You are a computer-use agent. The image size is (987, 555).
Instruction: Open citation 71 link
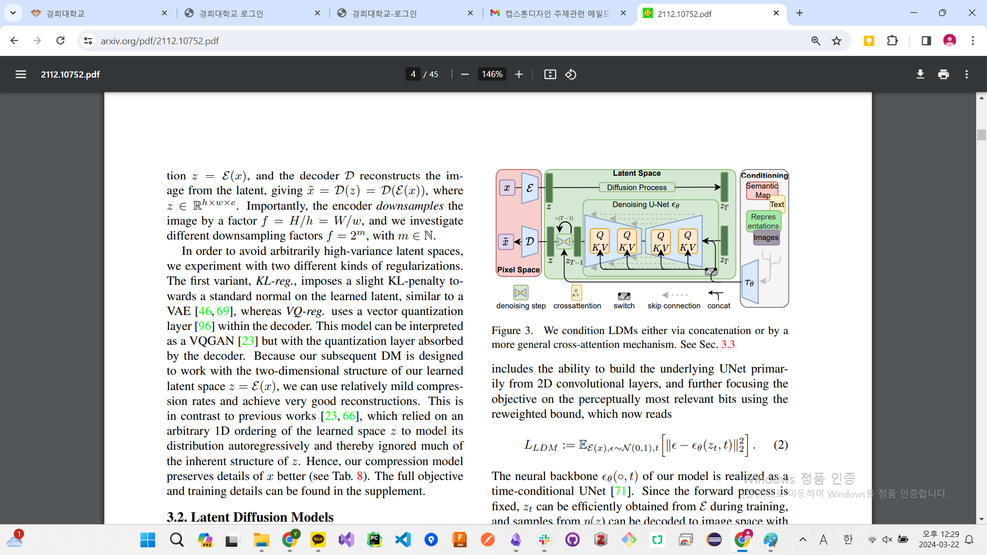(620, 491)
